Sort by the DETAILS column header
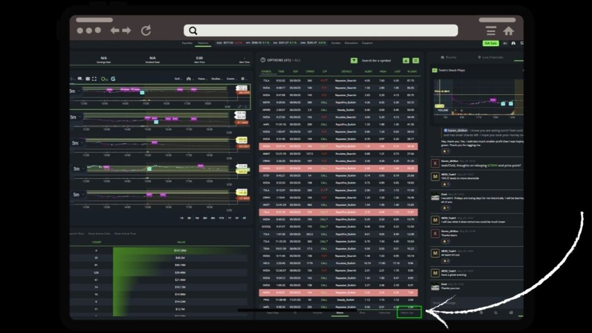Viewport: 592px width, 333px height. coord(346,71)
